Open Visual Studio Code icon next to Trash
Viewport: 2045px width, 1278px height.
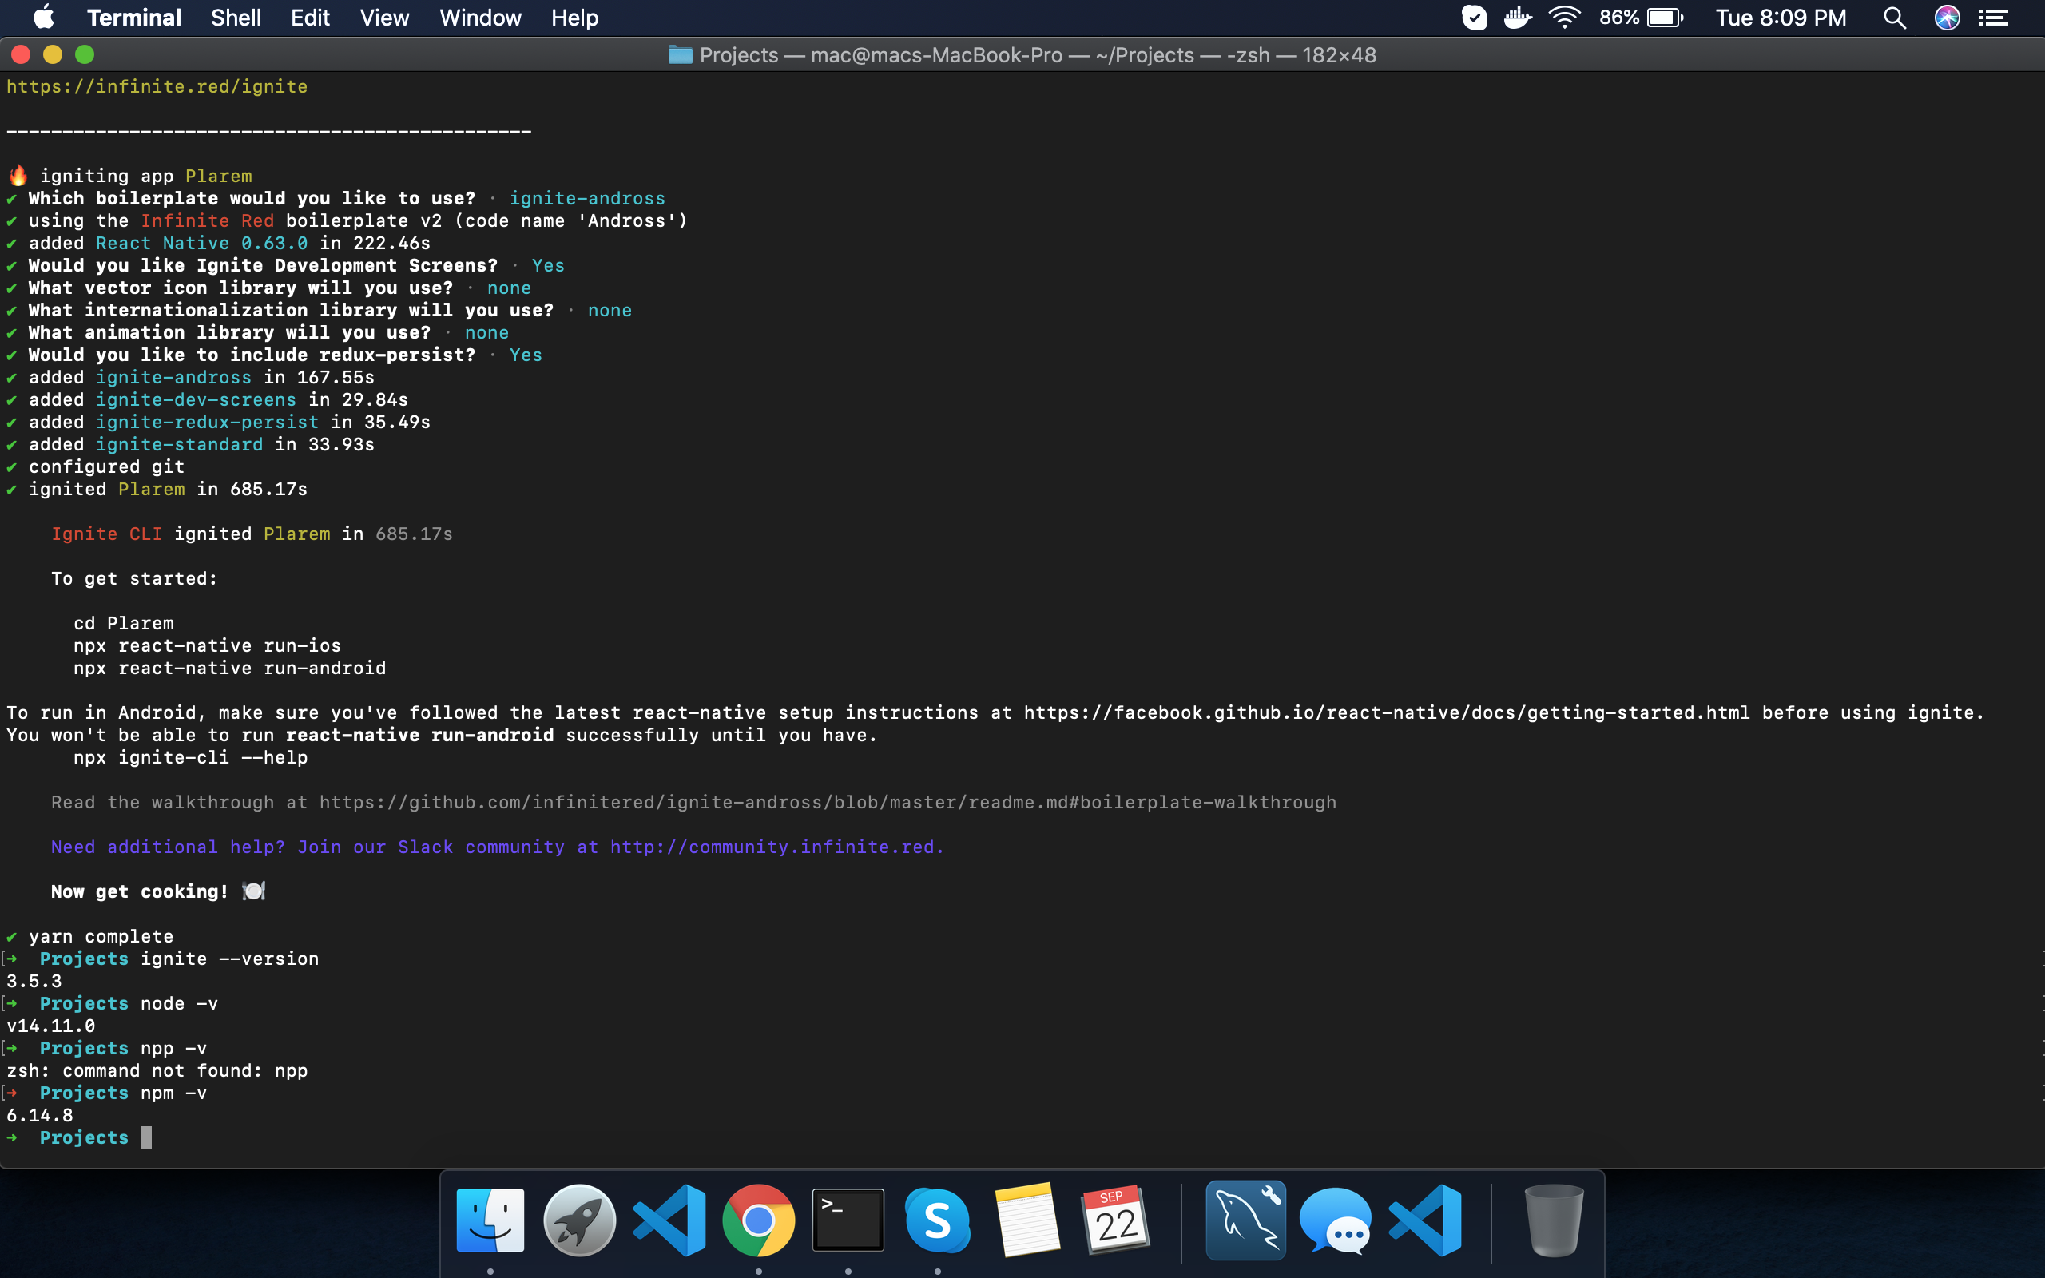click(1425, 1220)
